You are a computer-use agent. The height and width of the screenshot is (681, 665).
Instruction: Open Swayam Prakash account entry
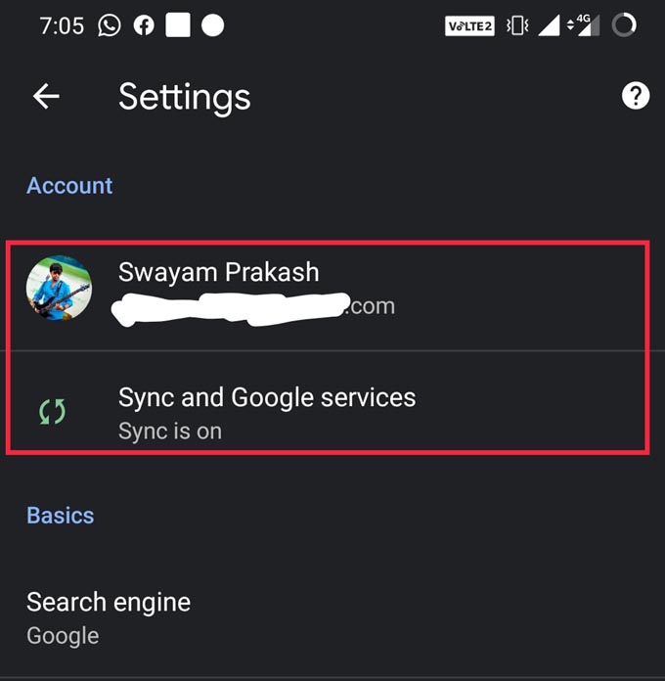(329, 296)
